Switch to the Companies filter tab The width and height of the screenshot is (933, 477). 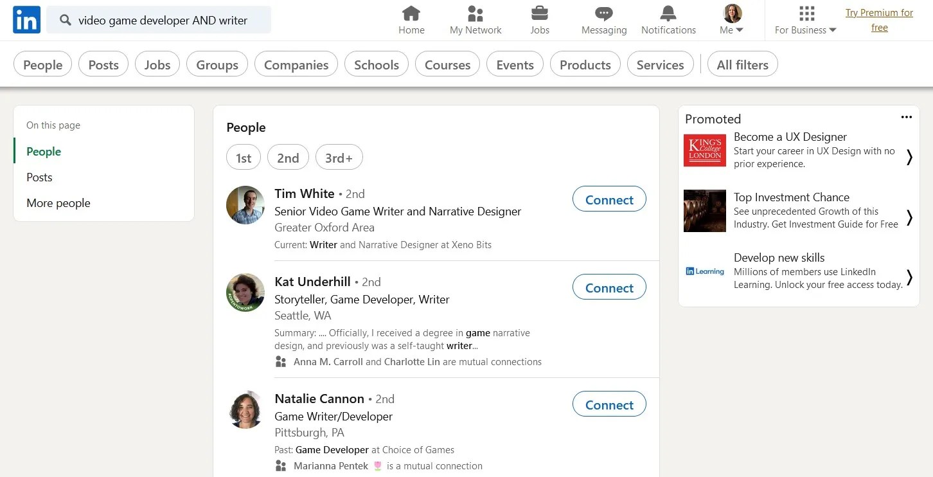296,64
